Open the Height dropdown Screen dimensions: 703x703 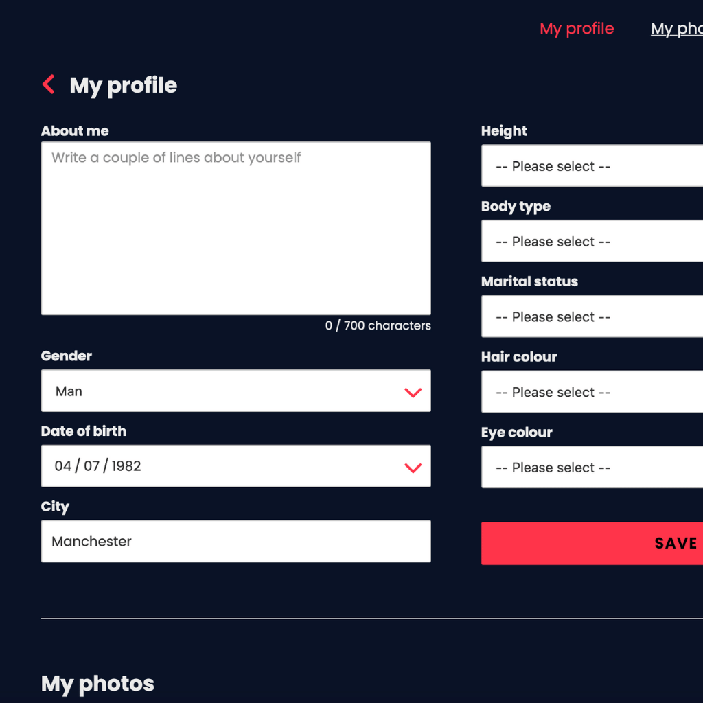click(x=592, y=166)
